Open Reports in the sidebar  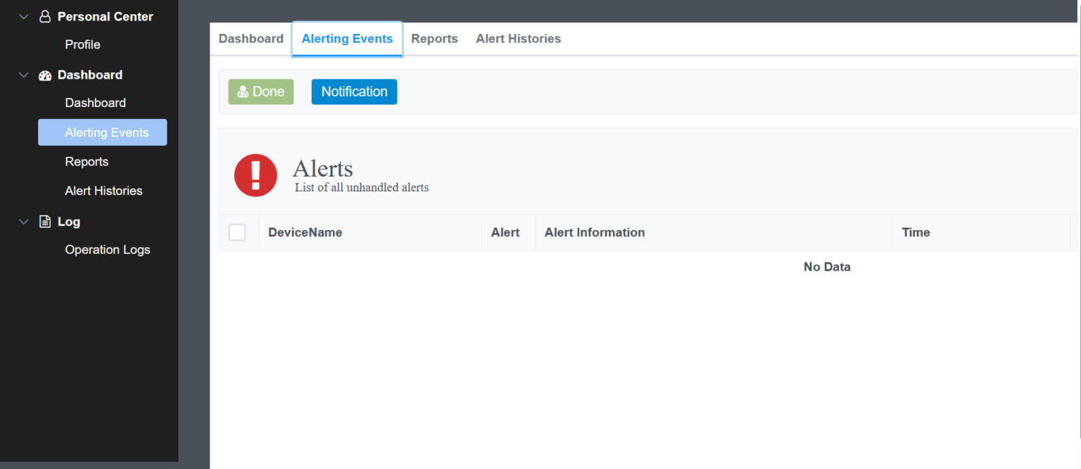coord(87,162)
